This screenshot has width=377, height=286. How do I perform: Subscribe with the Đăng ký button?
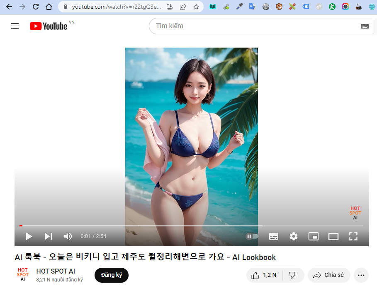[x=111, y=275]
